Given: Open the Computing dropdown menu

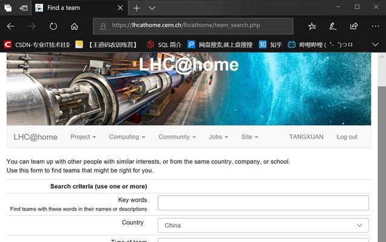Looking at the screenshot, I should click(x=127, y=137).
